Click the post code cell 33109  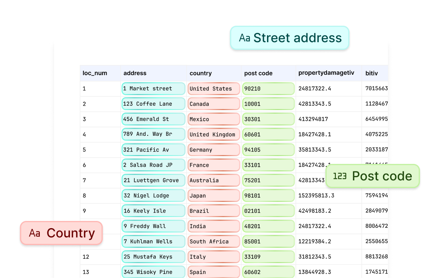coord(268,257)
